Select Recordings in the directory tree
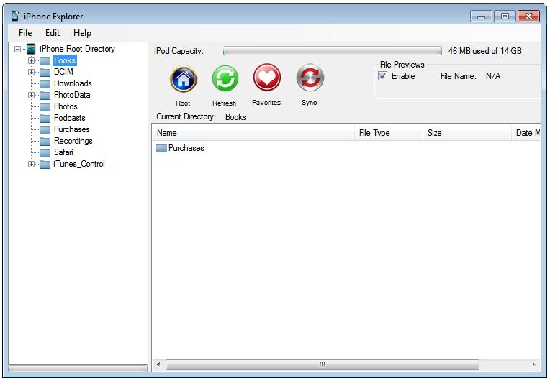The height and width of the screenshot is (383, 550). pos(73,141)
